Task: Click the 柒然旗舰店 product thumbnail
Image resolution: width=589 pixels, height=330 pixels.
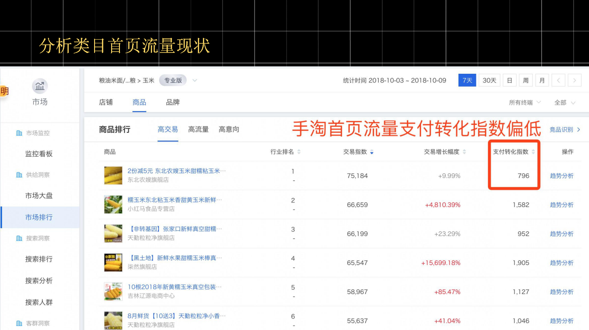Action: (x=113, y=263)
